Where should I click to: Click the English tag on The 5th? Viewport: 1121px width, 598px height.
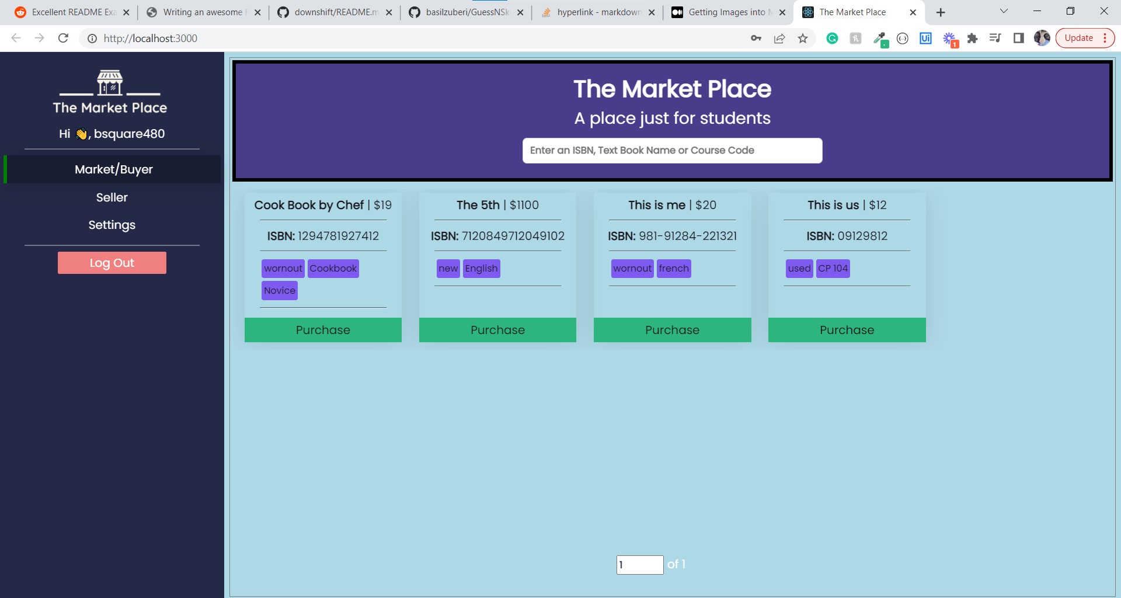tap(481, 269)
